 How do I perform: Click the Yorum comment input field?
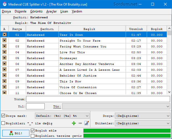98,99
